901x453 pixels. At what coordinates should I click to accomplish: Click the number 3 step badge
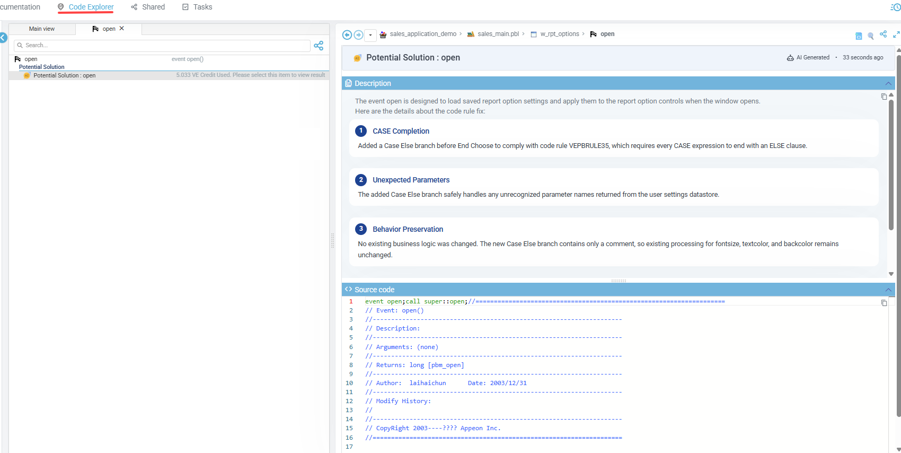tap(361, 229)
